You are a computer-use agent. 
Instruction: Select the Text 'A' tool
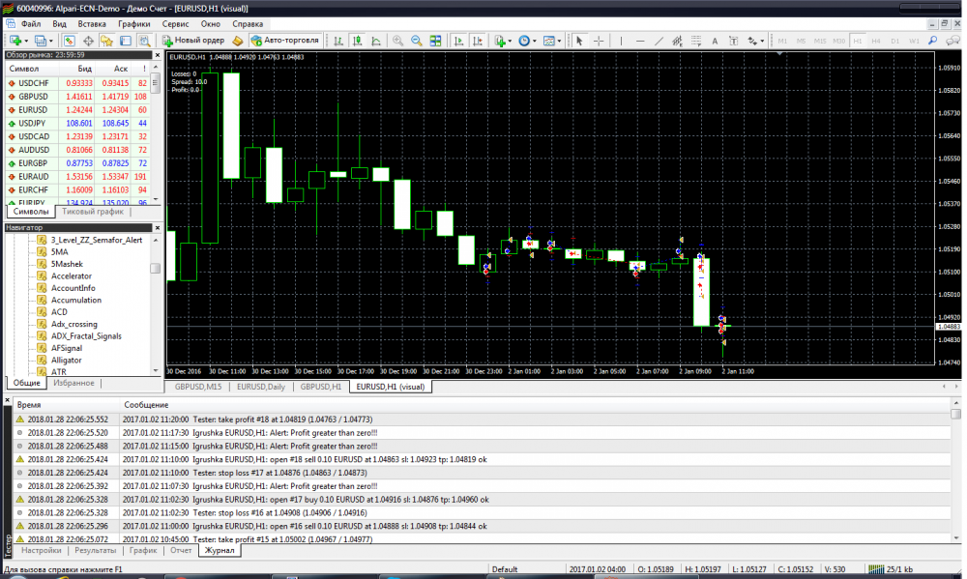tap(715, 41)
